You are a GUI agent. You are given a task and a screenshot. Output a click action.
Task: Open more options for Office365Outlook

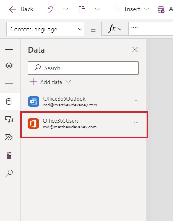(x=137, y=101)
